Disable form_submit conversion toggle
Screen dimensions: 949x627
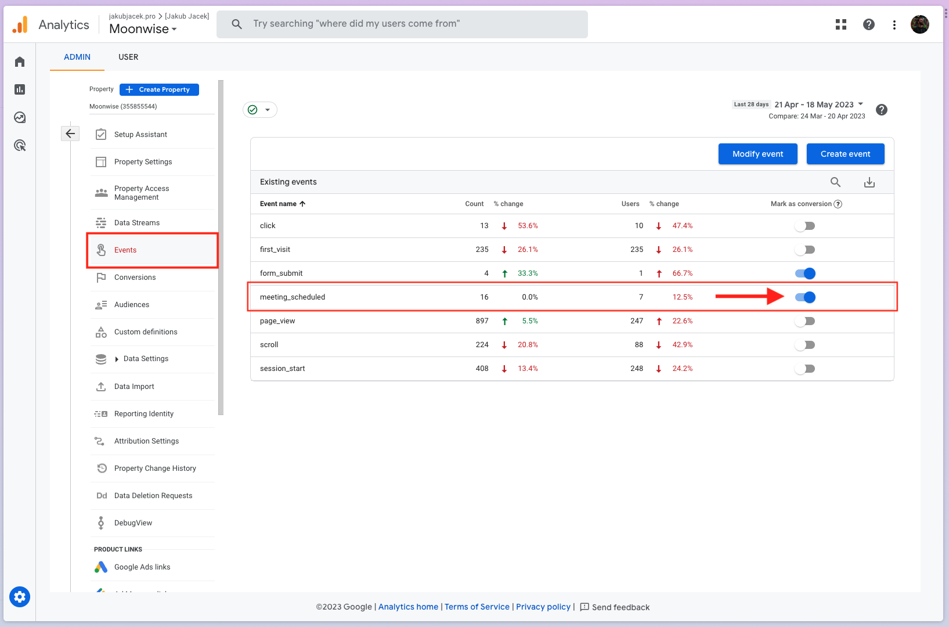(805, 273)
